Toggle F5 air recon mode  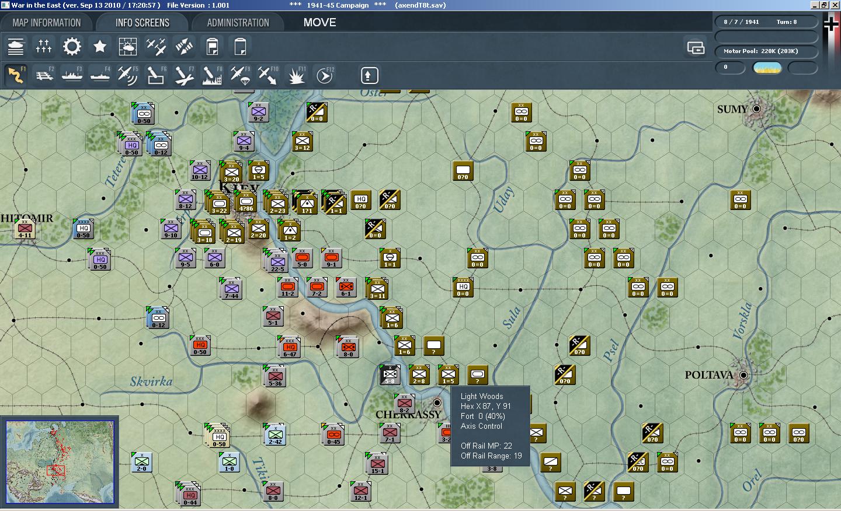coord(128,76)
